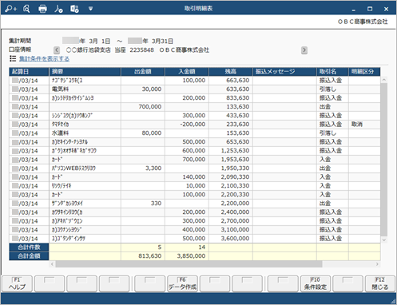Click the 330 withdrawal amount cell
The height and width of the screenshot is (305, 397).
143,204
